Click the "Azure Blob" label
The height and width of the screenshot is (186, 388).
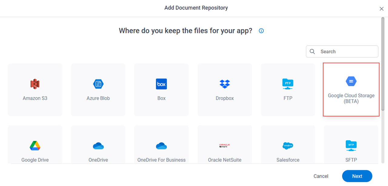[x=98, y=98]
